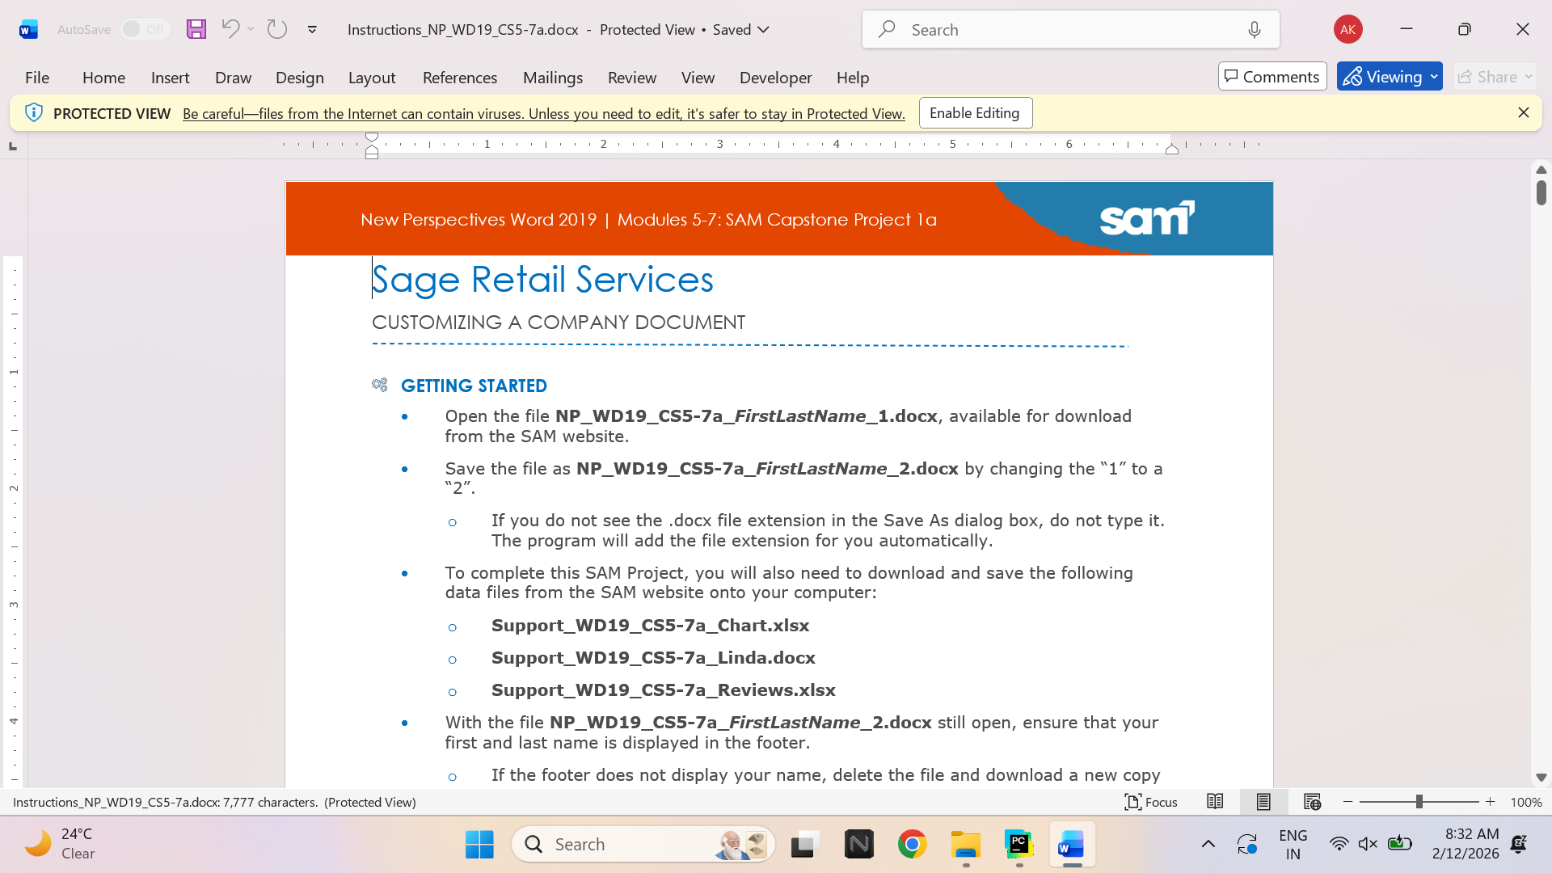Open the Developer tab
Image resolution: width=1552 pixels, height=873 pixels.
[x=776, y=78]
